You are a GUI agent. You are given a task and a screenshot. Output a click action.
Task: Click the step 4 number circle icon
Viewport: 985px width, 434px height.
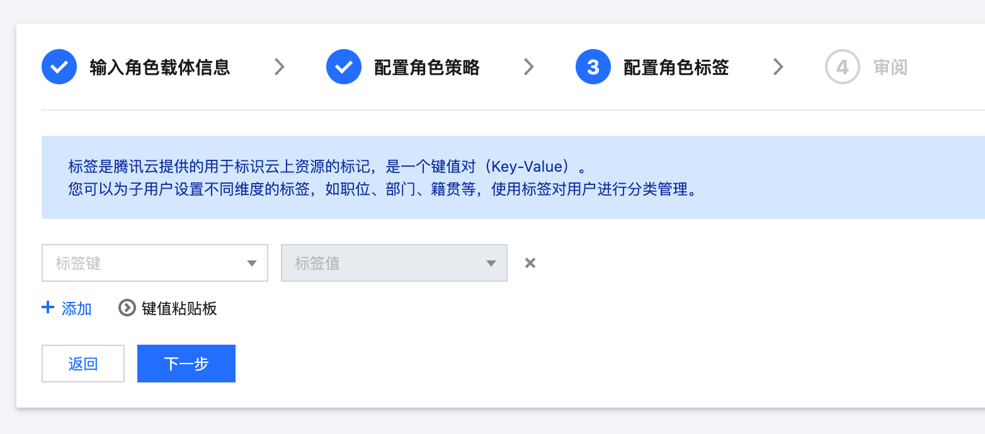pyautogui.click(x=843, y=67)
